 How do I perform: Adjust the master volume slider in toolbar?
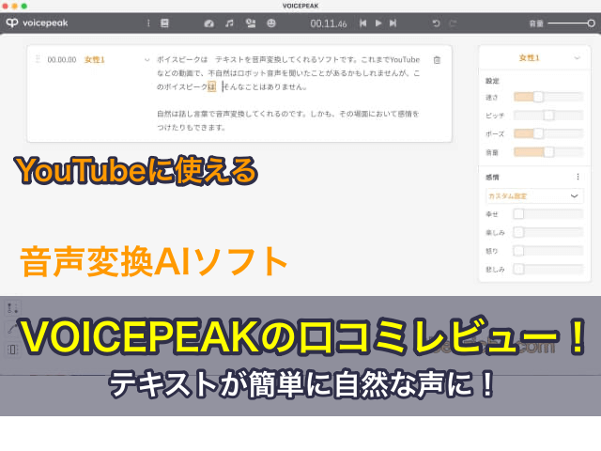pyautogui.click(x=571, y=23)
